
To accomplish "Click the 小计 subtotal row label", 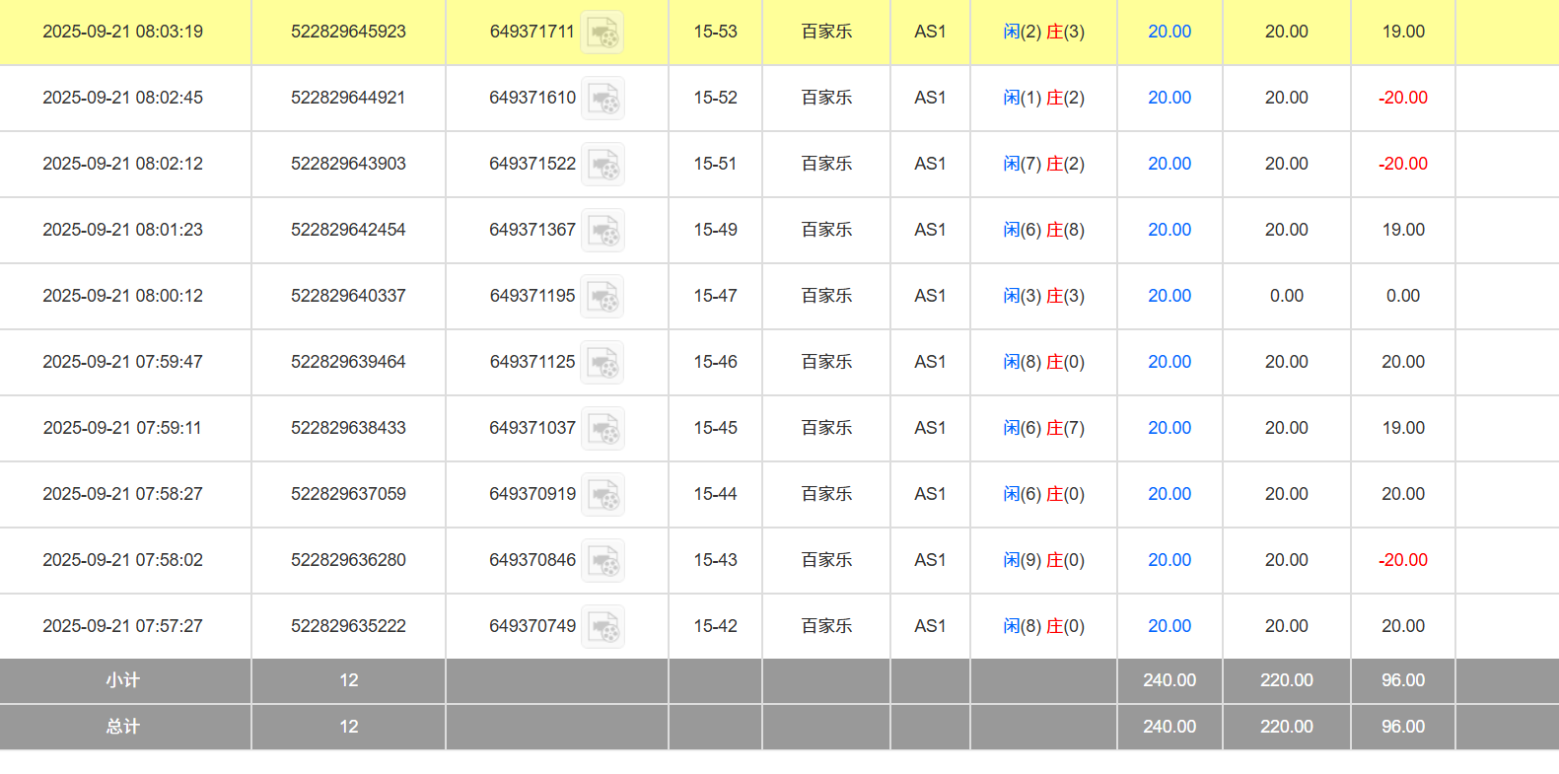I will [123, 680].
